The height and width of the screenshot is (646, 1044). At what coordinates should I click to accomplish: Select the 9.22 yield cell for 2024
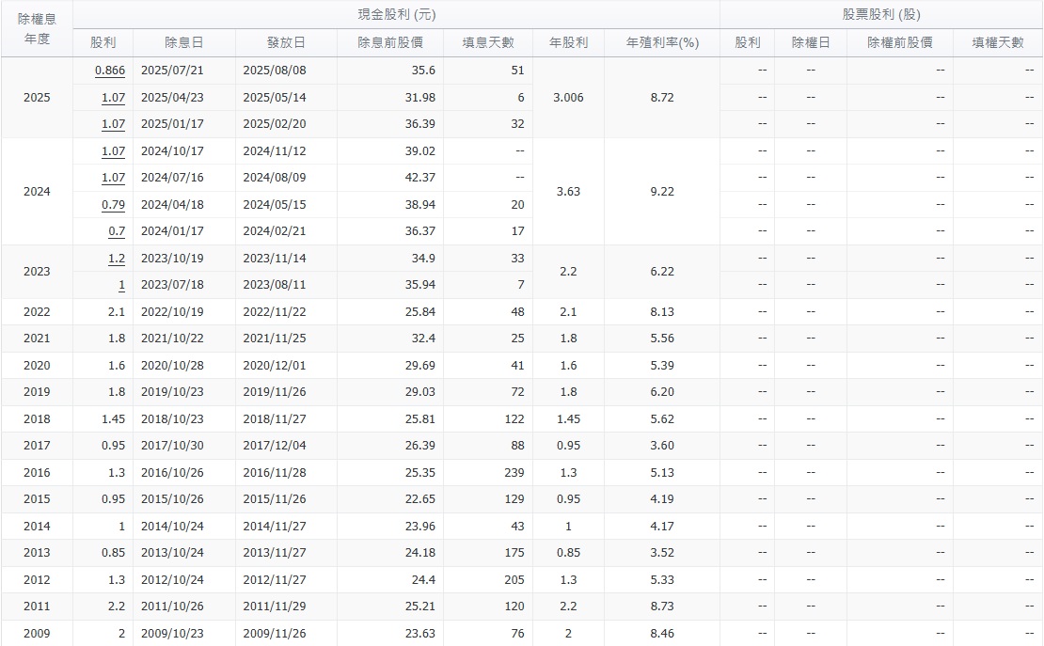662,192
